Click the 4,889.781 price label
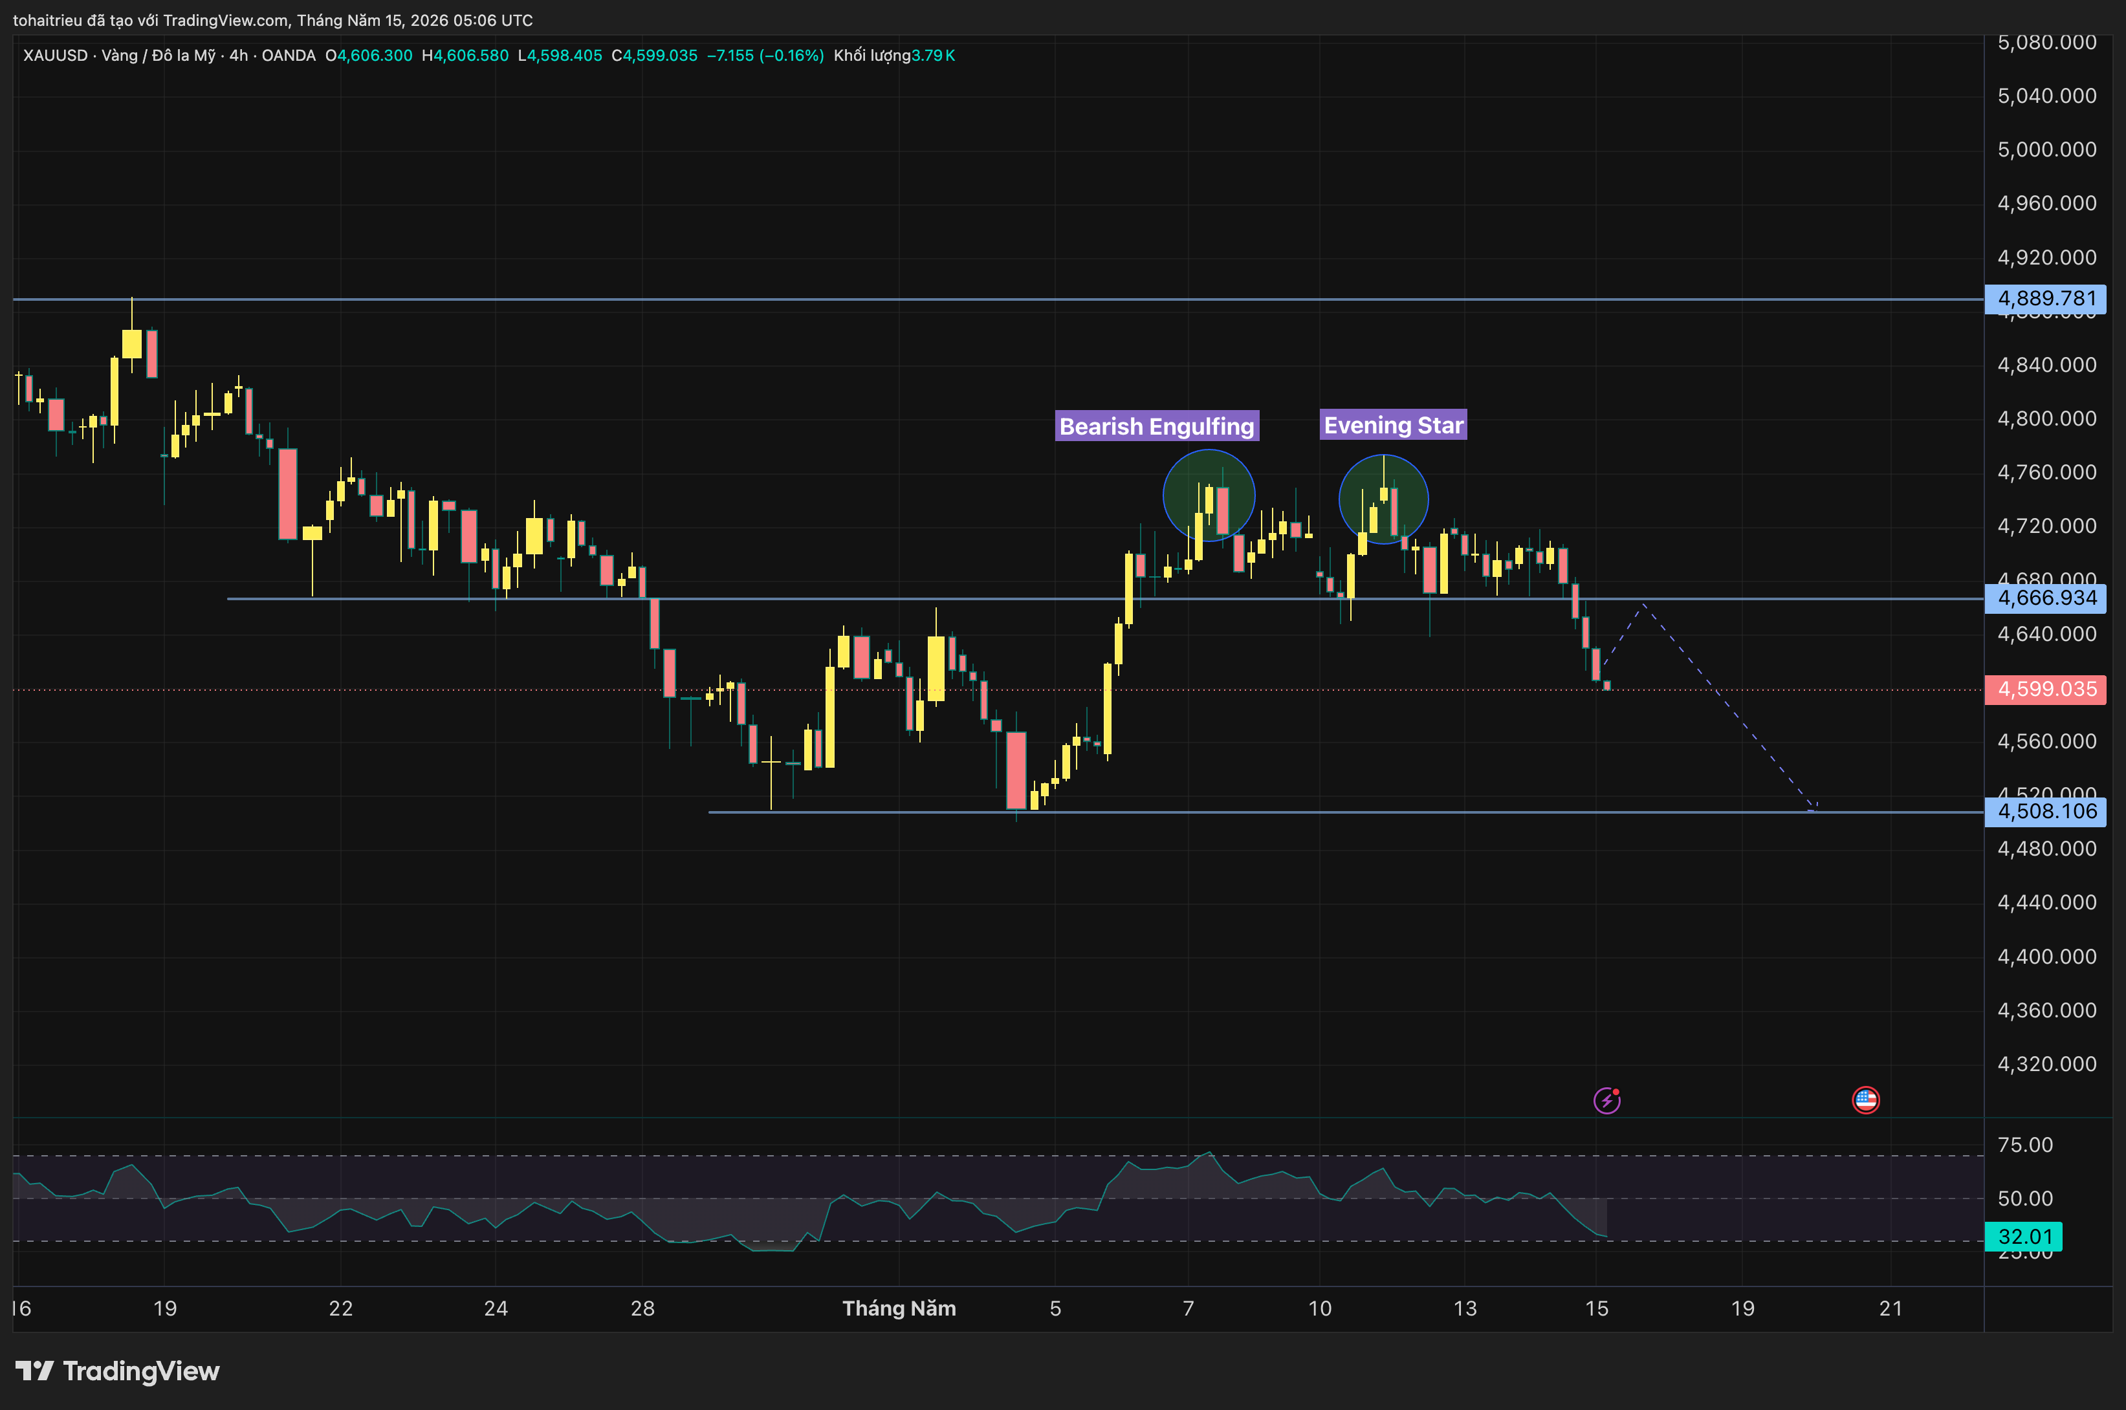Screen dimensions: 2126x1410 2045,299
